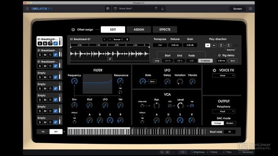
Task: Switch to the EFFECTS tab
Action: click(165, 29)
